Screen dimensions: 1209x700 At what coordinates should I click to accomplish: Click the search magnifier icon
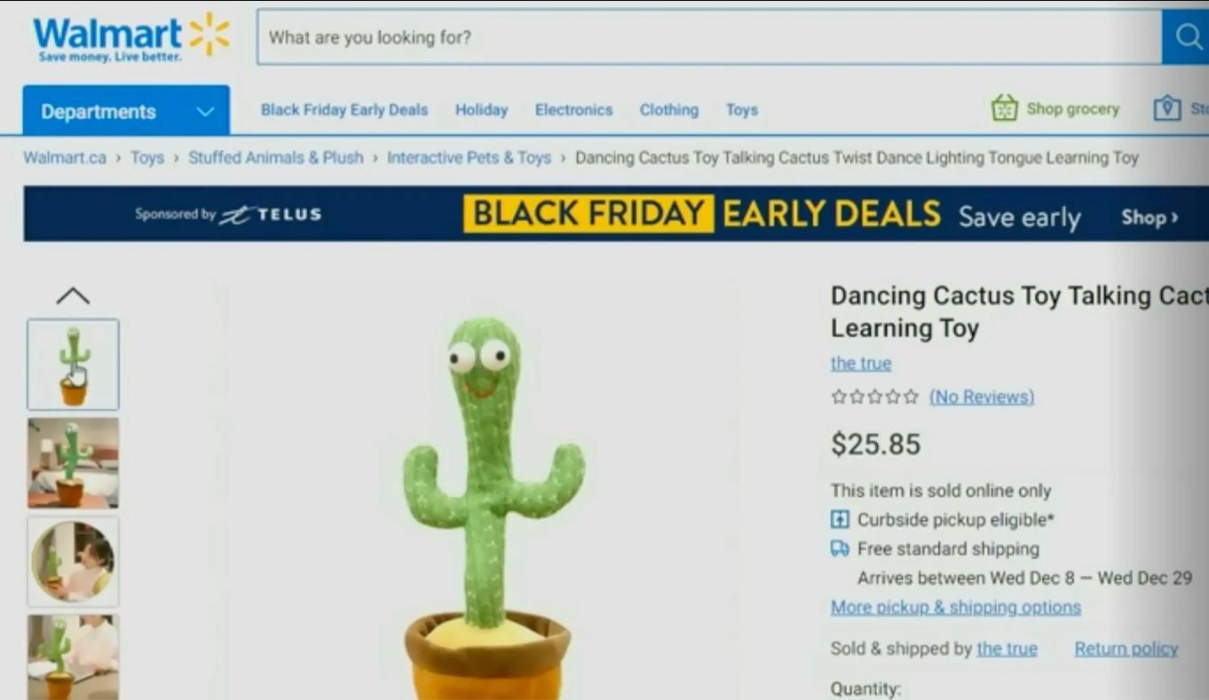pos(1187,36)
